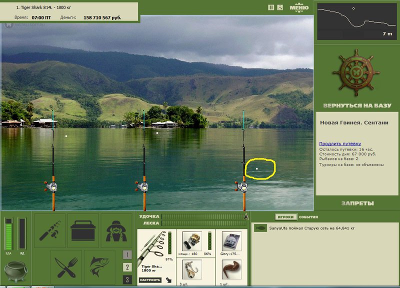
Task: Click the cooking cauldron icon
Action: (x=16, y=271)
